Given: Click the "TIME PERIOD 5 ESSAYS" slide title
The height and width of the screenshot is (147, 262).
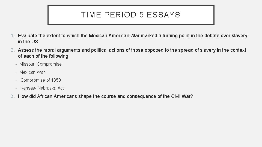Looking at the screenshot, I should click(130, 15).
